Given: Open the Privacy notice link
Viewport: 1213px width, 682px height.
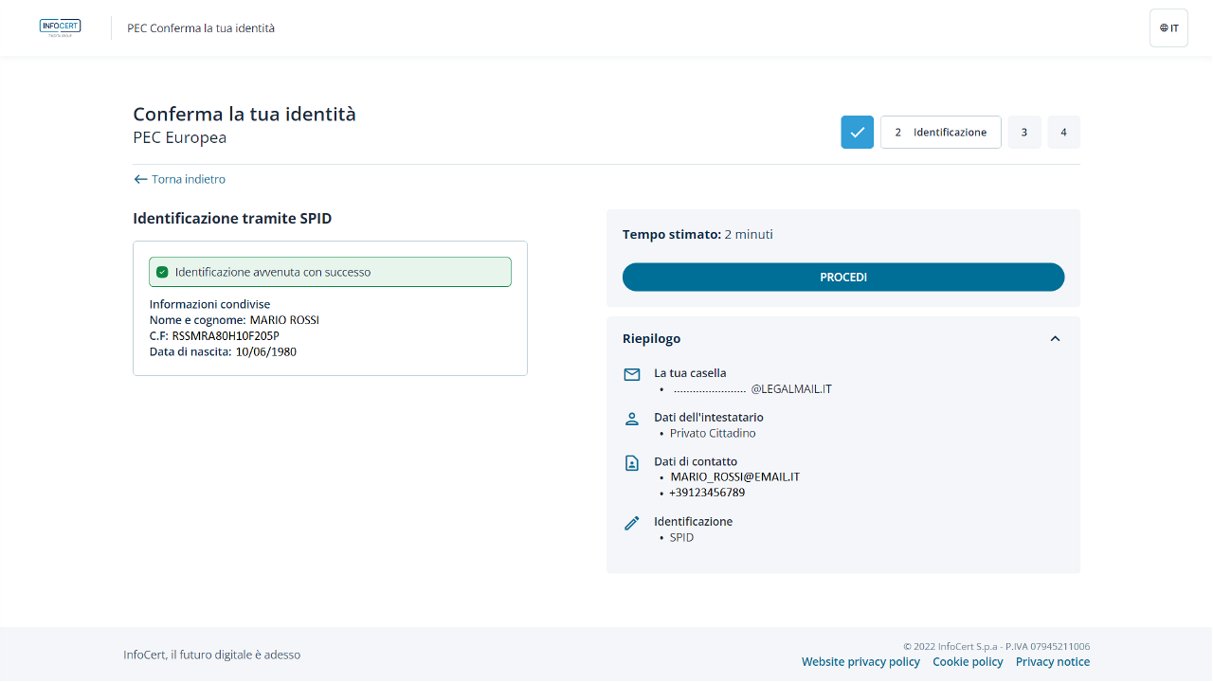Looking at the screenshot, I should 1052,662.
